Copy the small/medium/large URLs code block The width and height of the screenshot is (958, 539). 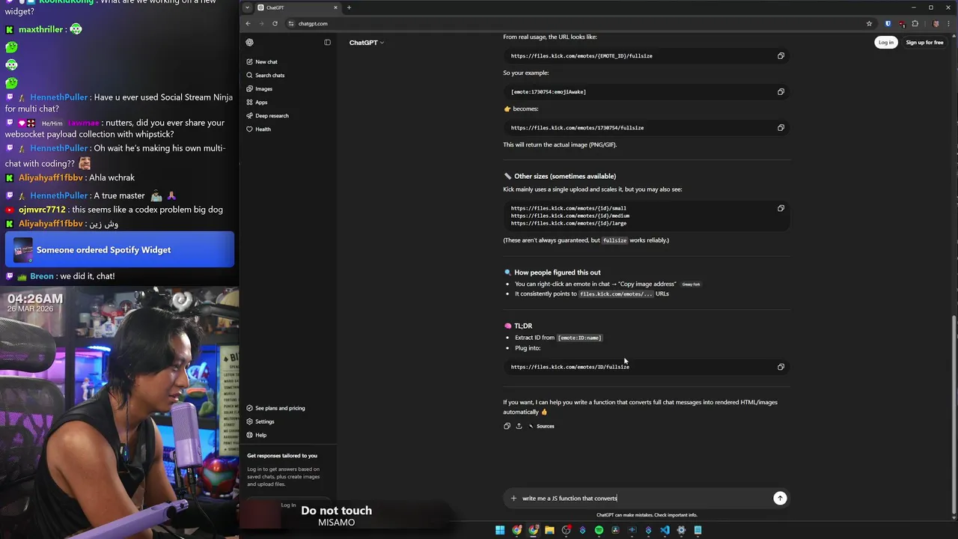click(781, 208)
